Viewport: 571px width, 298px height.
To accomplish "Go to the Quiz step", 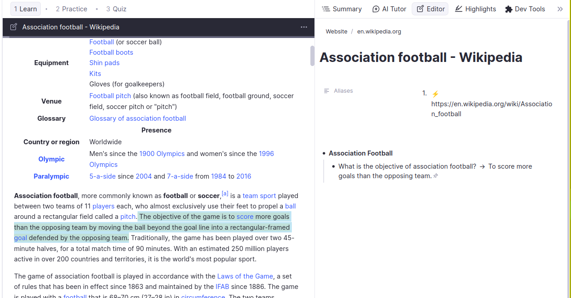I will tap(116, 9).
